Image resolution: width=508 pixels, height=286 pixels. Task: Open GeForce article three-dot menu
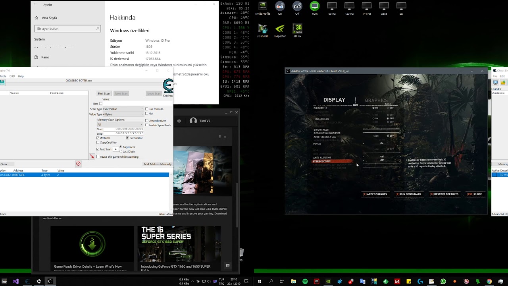click(x=219, y=137)
